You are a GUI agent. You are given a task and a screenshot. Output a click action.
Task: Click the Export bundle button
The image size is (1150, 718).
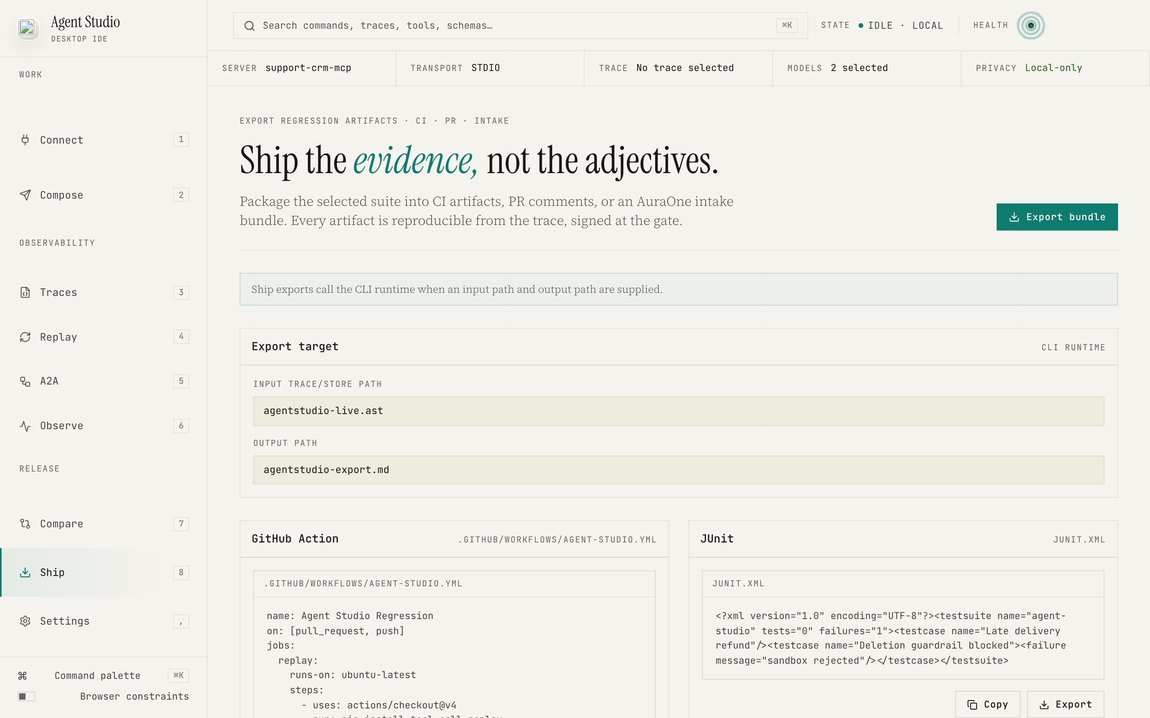(x=1057, y=217)
